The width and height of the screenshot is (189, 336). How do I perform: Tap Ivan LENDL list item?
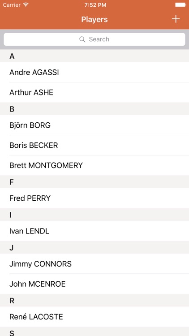click(94, 231)
